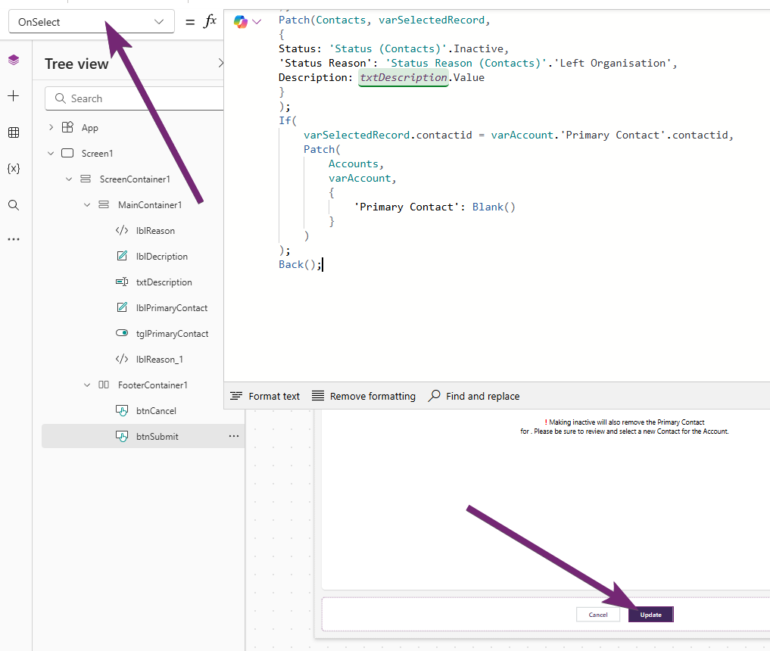770x651 pixels.
Task: Click the Insert plus icon in sidebar
Action: (x=14, y=96)
